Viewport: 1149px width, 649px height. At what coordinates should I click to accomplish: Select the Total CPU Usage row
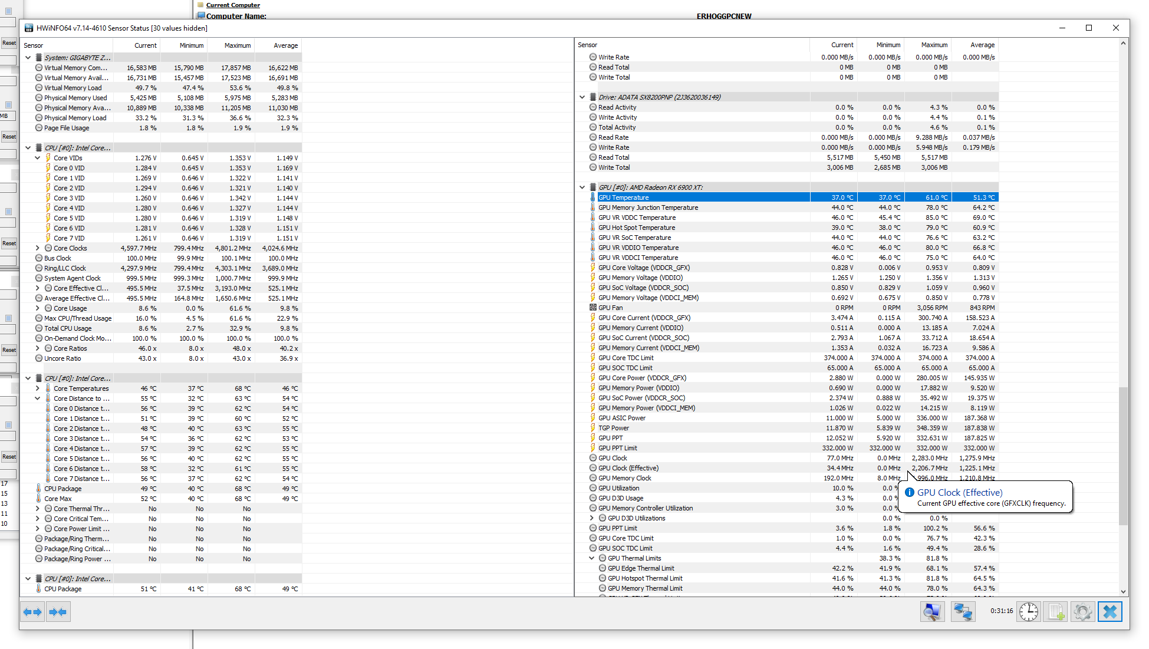pos(68,328)
